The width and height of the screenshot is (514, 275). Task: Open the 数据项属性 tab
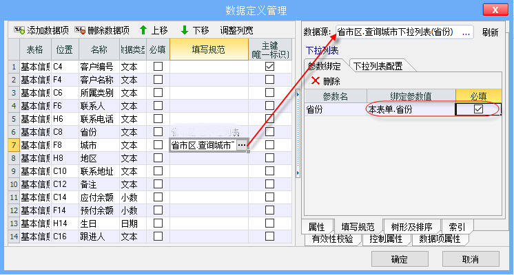(440, 239)
